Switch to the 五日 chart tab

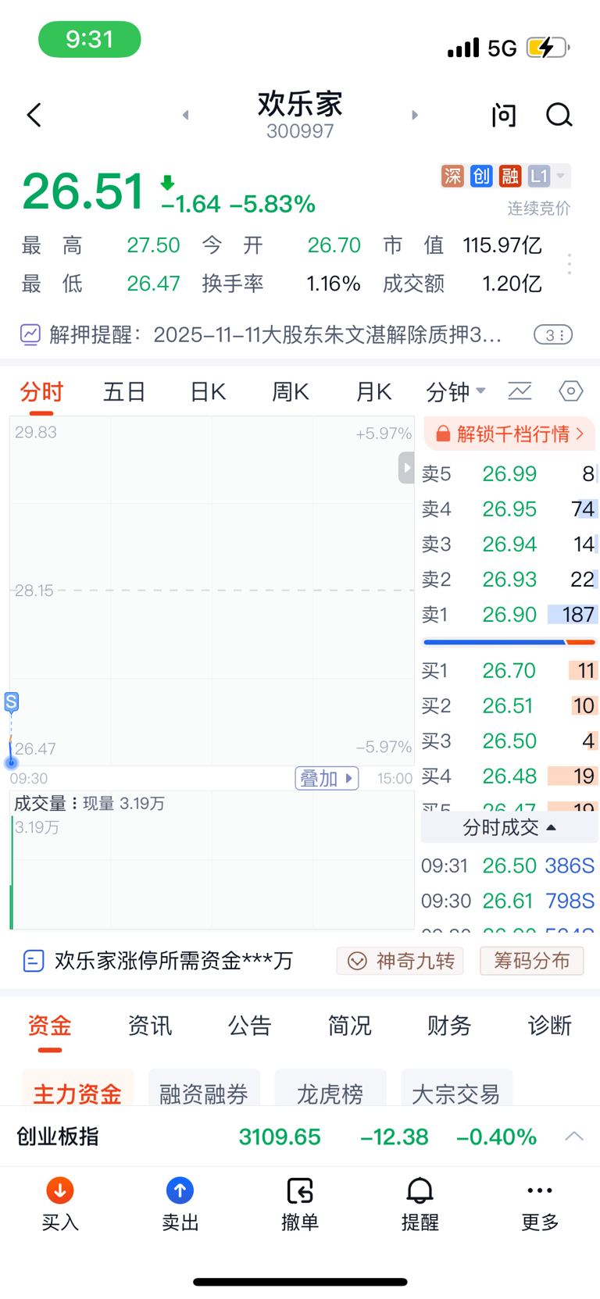pyautogui.click(x=125, y=391)
